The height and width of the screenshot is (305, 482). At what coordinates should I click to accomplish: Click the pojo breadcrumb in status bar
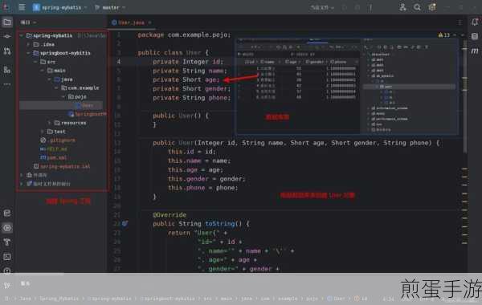point(312,299)
